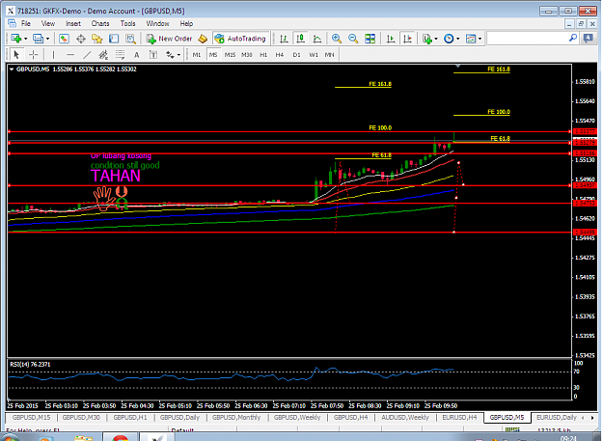Switch timeframe to W1
The width and height of the screenshot is (603, 441).
(314, 55)
